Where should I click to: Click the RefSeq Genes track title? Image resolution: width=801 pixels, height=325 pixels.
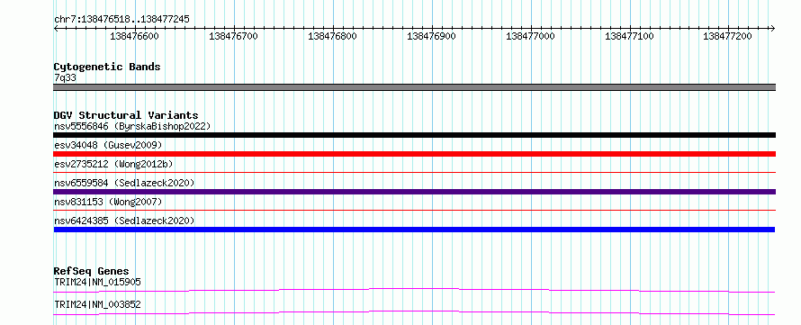pos(92,271)
